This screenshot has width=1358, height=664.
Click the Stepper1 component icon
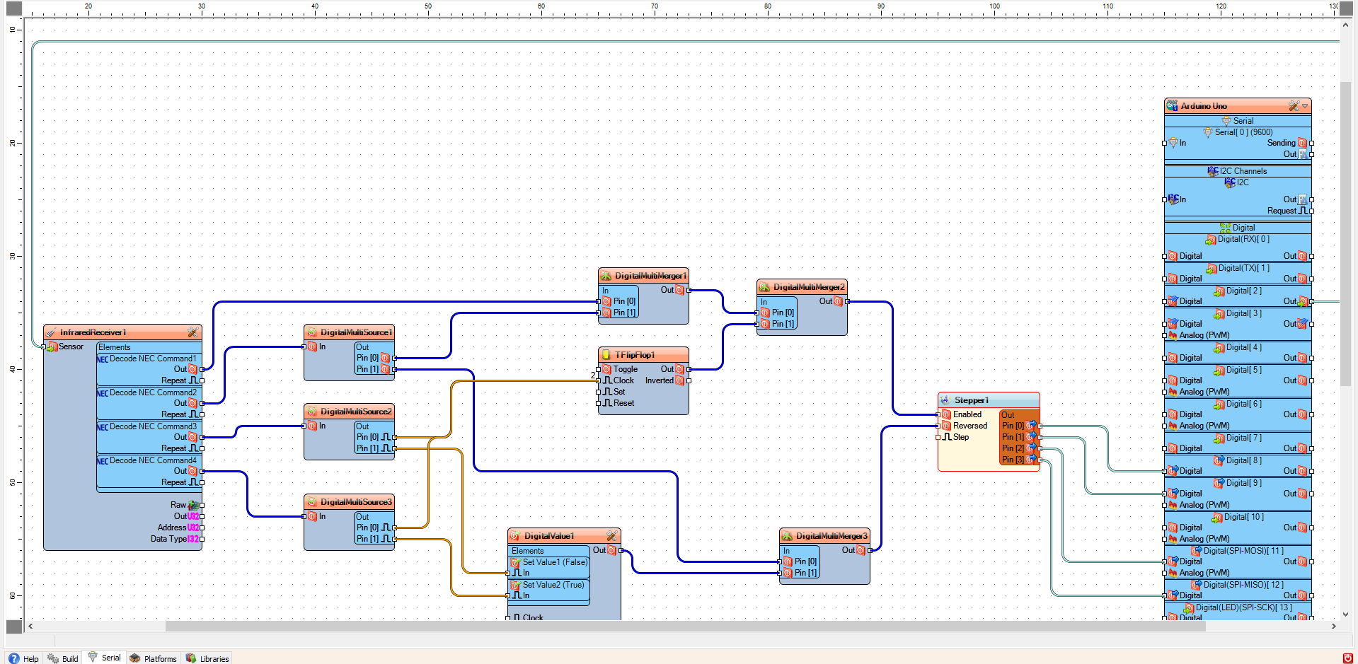(x=945, y=400)
